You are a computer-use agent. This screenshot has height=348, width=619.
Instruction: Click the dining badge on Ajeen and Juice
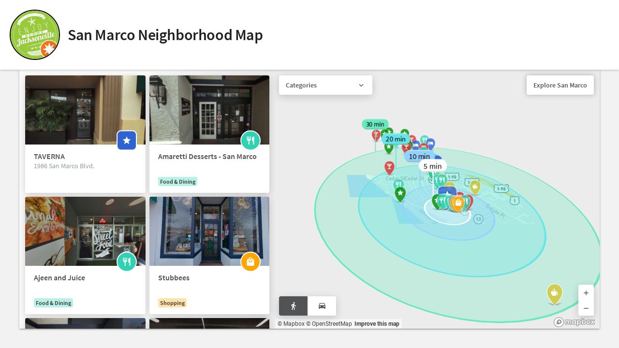(127, 261)
